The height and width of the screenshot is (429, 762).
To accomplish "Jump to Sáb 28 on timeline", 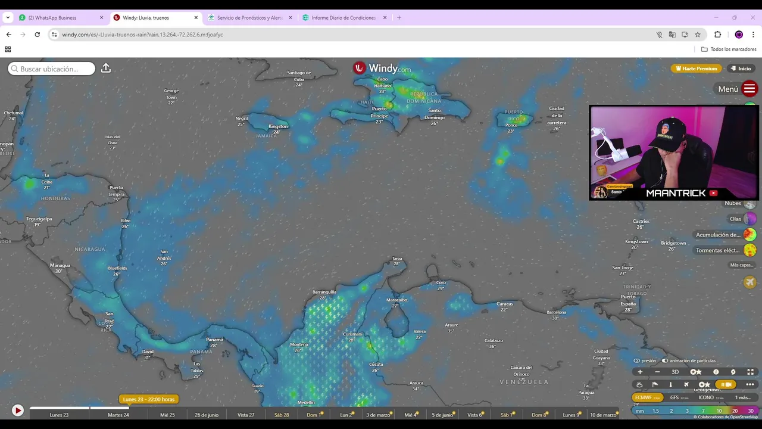I will 282,415.
